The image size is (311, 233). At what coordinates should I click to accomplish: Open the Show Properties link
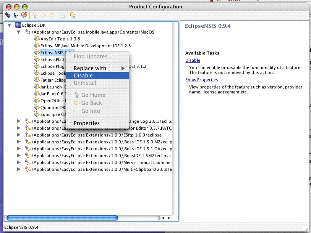[x=201, y=80]
